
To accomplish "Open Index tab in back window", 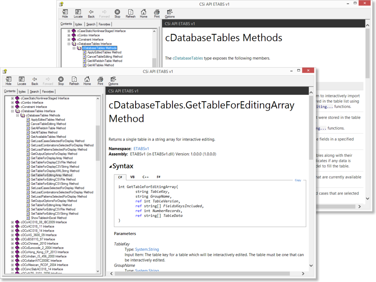I will (79, 24).
